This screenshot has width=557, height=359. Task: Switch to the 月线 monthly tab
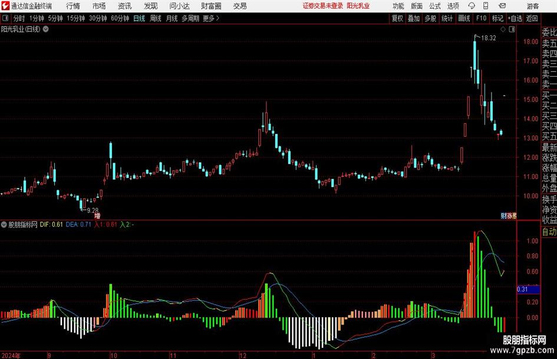click(x=172, y=18)
